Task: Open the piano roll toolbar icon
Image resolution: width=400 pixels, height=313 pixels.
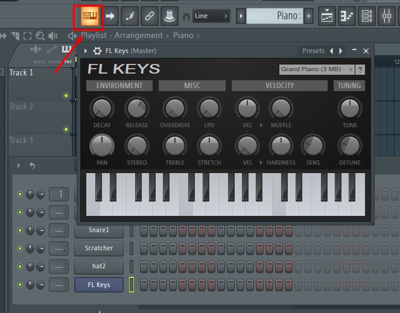Action: (347, 16)
